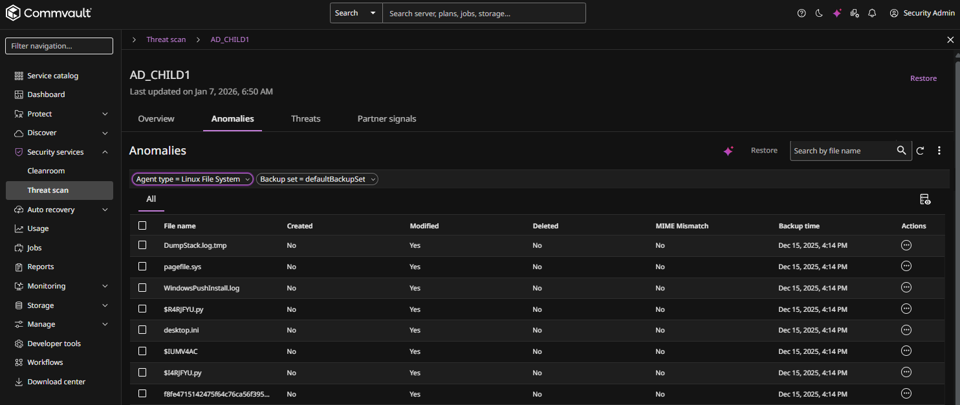Go to Threat scan breadcrumb
The width and height of the screenshot is (960, 405).
(x=166, y=39)
